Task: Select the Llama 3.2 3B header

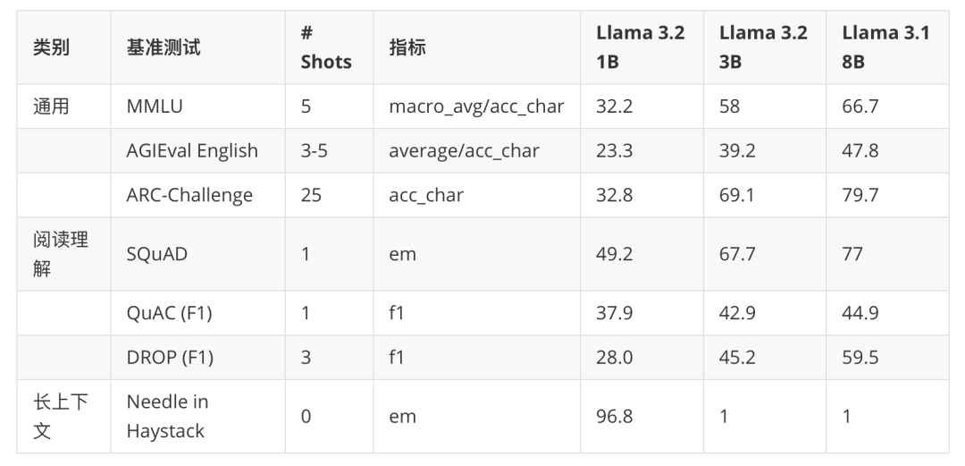Action: [763, 47]
